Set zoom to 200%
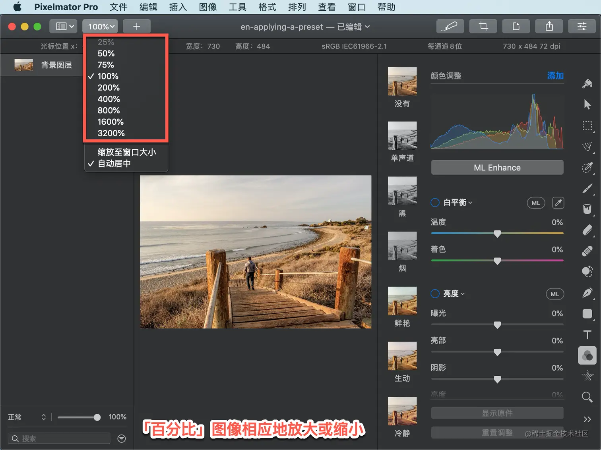 pyautogui.click(x=109, y=87)
